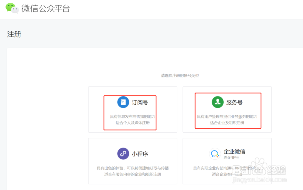Choose the 小程序 account type label
The width and height of the screenshot is (303, 190).
click(140, 154)
